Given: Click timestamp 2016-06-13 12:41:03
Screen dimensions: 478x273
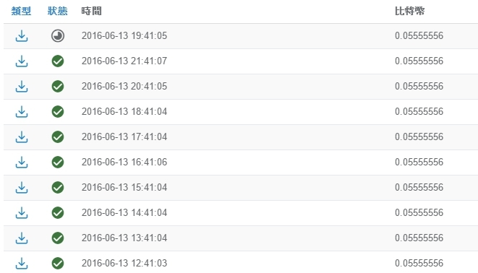Looking at the screenshot, I should pos(124,264).
